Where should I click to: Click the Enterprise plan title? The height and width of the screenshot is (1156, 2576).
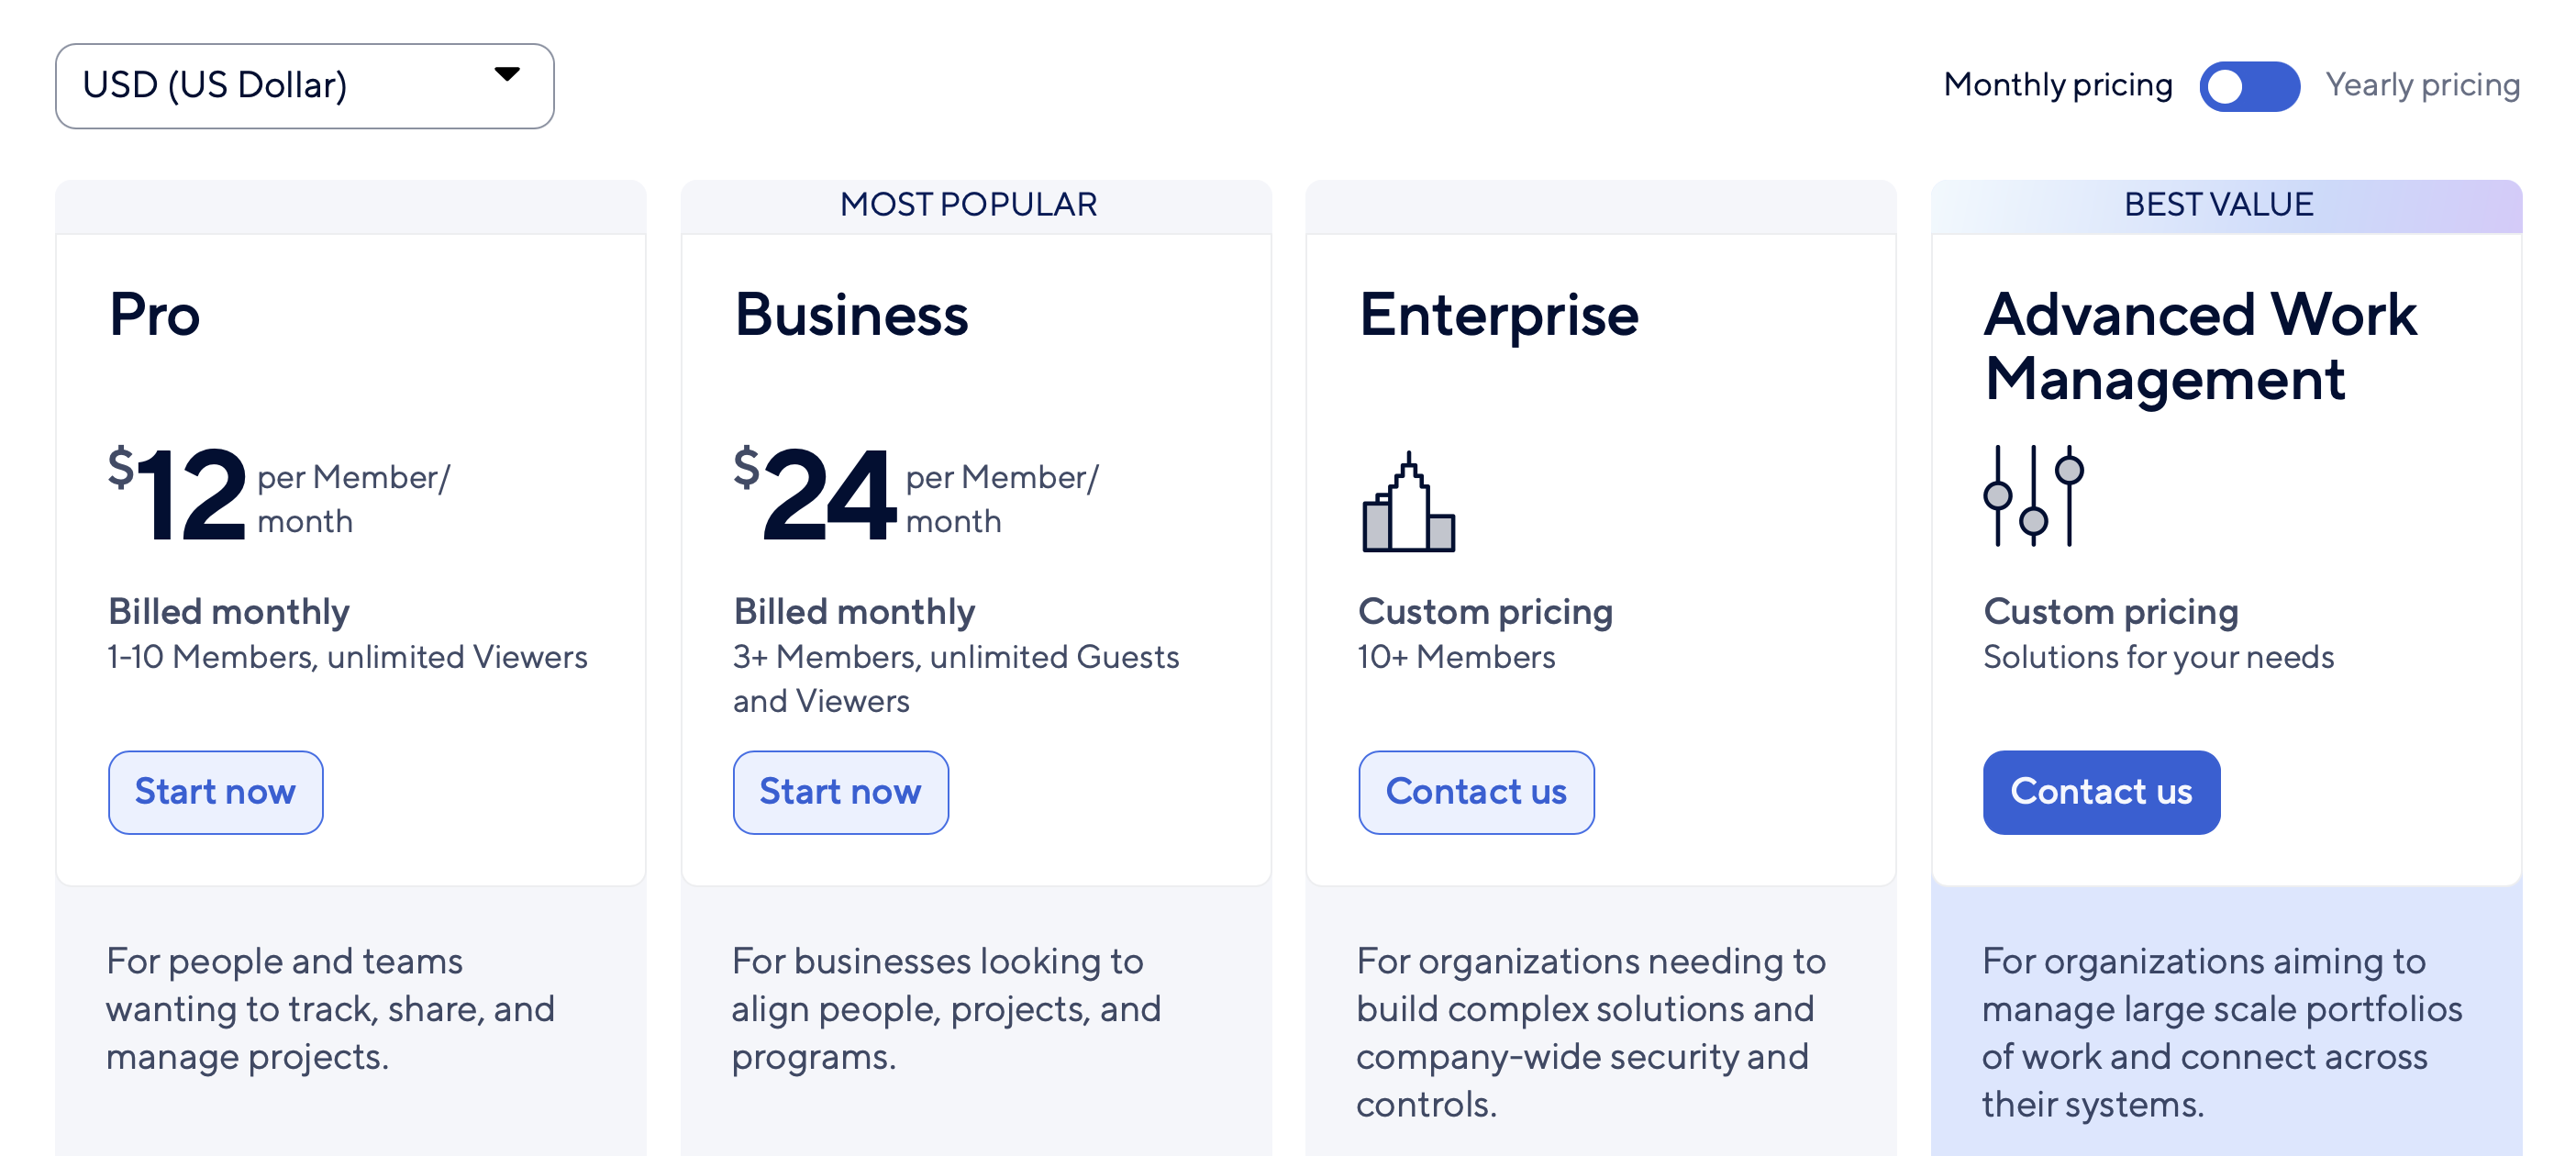pyautogui.click(x=1498, y=315)
